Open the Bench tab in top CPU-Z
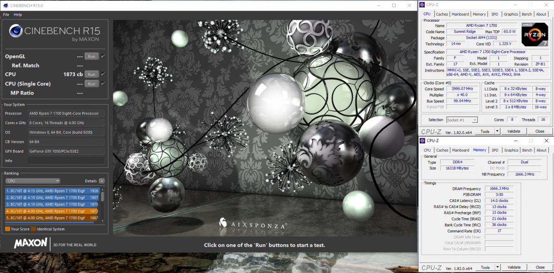 tap(527, 14)
